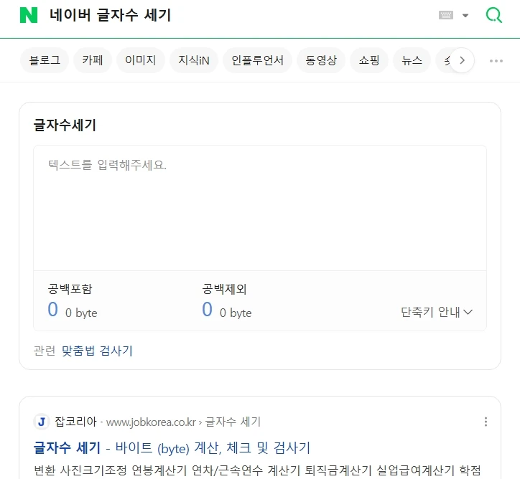Select the 블로그 tab

coord(45,60)
